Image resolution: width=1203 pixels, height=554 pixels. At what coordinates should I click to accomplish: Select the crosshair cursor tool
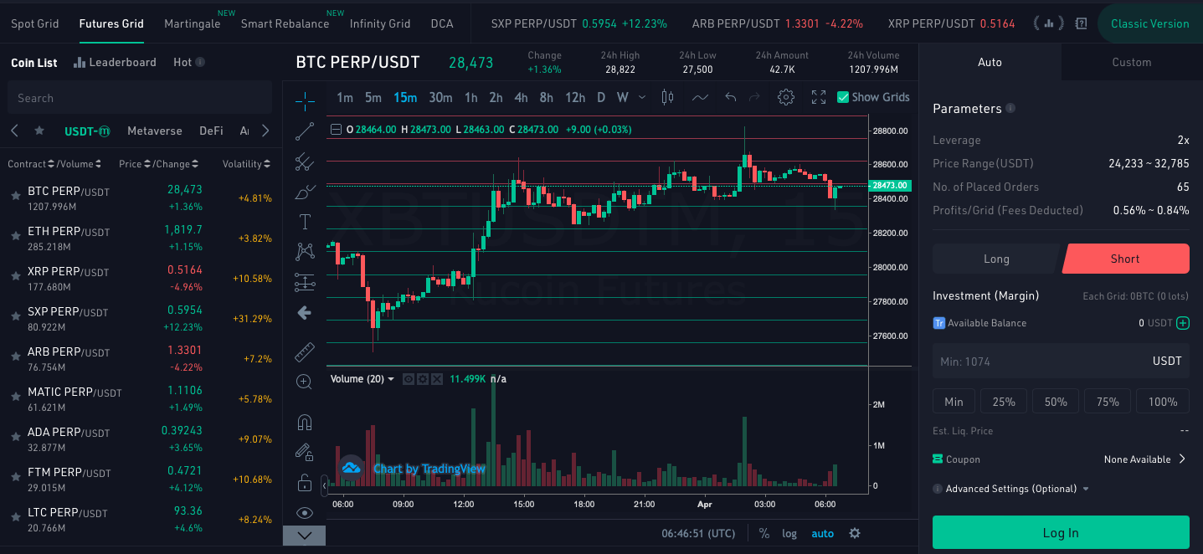(x=305, y=102)
